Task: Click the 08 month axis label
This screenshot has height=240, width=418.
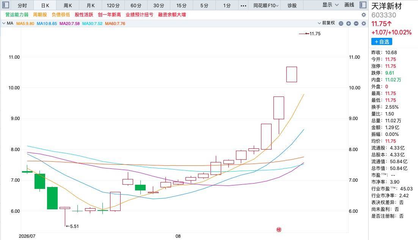Action: click(x=178, y=236)
